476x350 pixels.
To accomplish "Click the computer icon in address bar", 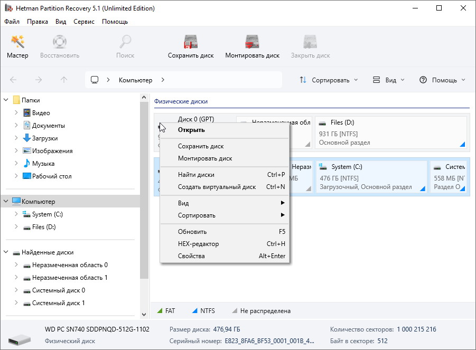I will (x=95, y=80).
